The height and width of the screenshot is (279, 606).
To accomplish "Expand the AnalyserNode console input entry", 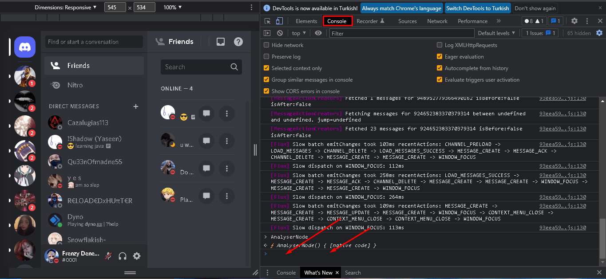I will point(265,237).
